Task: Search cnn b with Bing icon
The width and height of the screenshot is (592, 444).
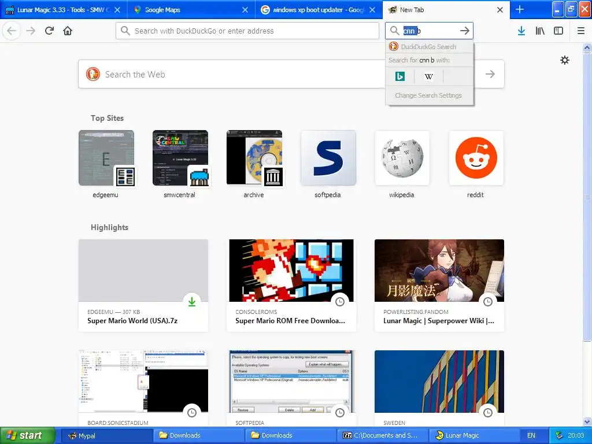Action: click(x=400, y=76)
